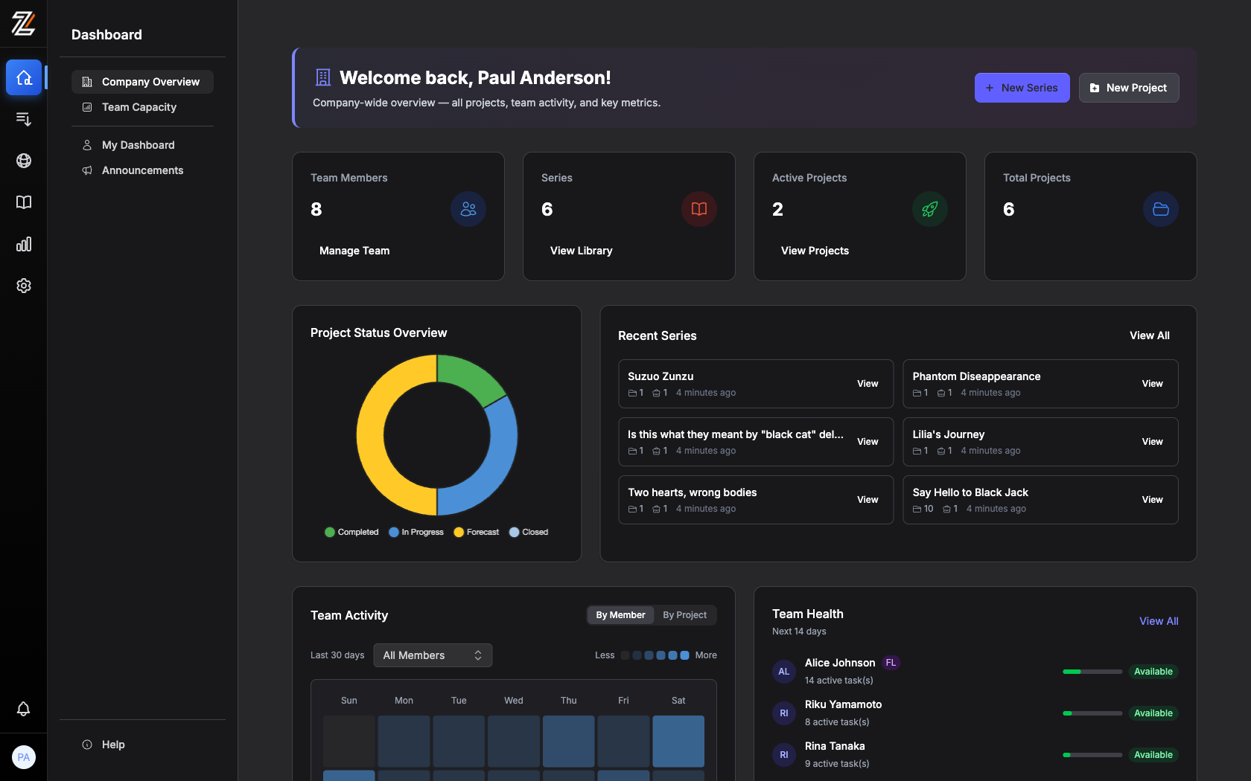Click Rina Tanaka's workload progress bar
The width and height of the screenshot is (1251, 781).
coord(1092,755)
